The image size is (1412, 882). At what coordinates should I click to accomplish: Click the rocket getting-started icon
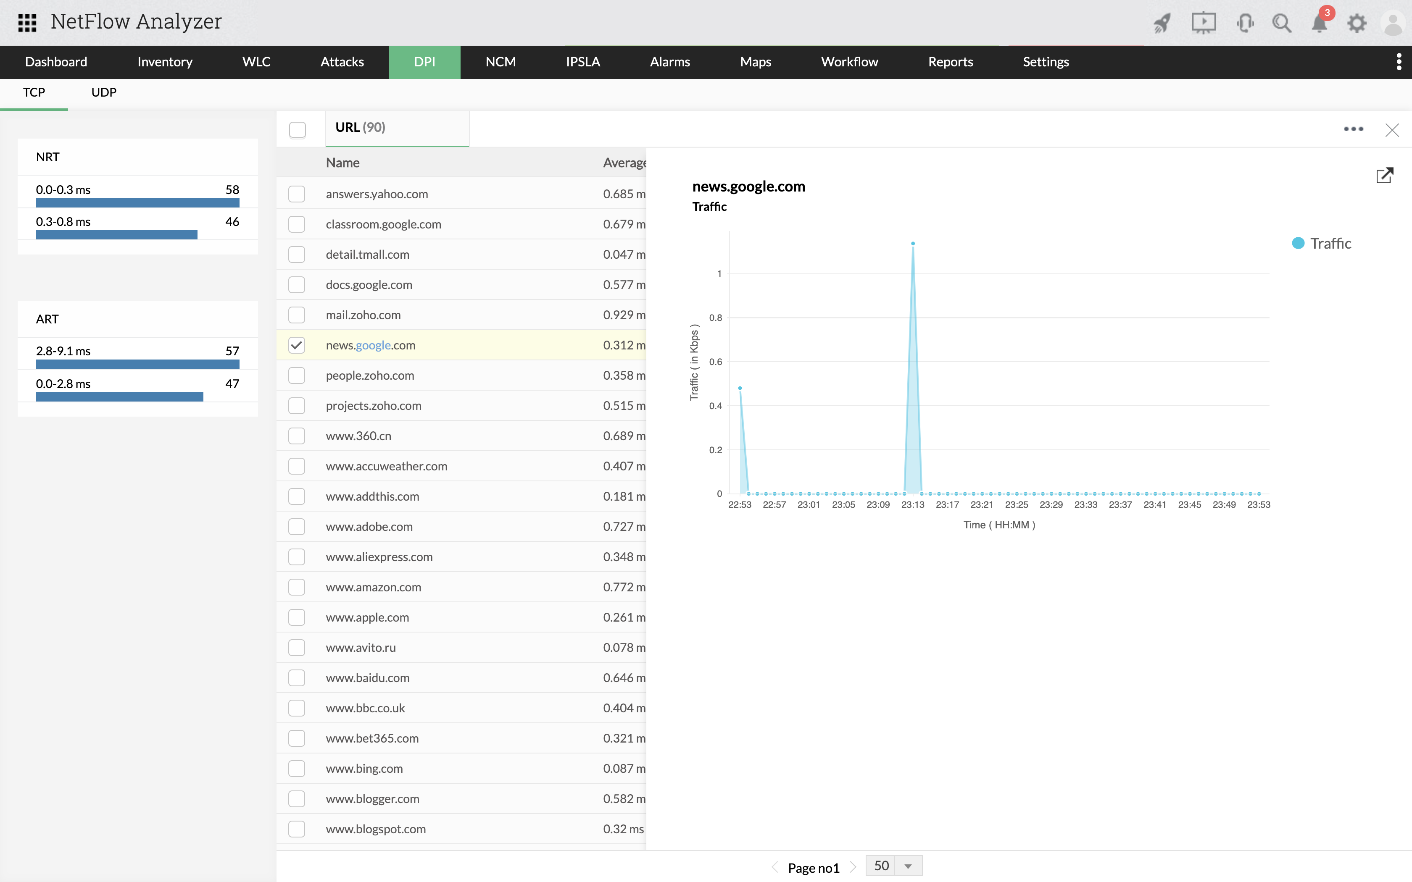(1162, 23)
